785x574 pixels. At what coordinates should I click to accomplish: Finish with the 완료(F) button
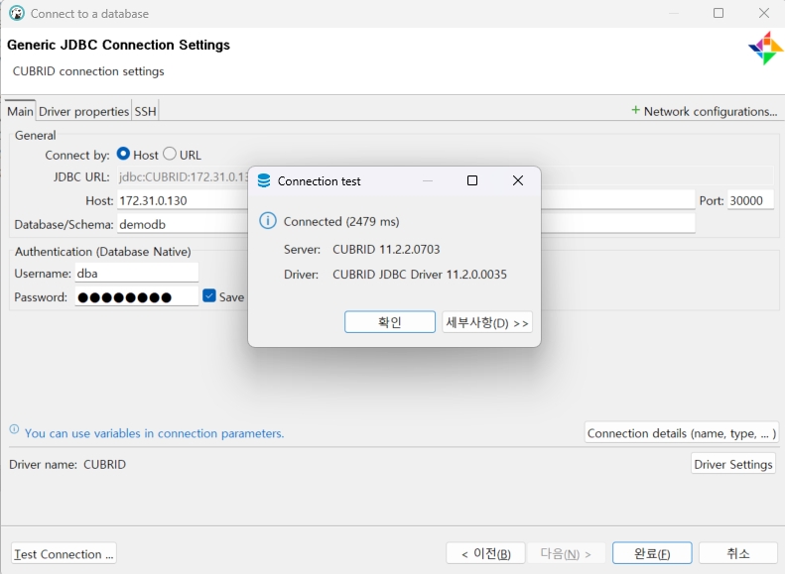pyautogui.click(x=652, y=553)
